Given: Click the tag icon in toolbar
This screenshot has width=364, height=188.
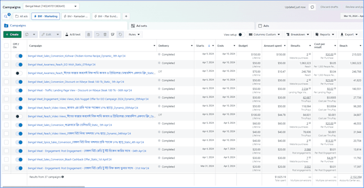Looking at the screenshot, I should click(120, 35).
